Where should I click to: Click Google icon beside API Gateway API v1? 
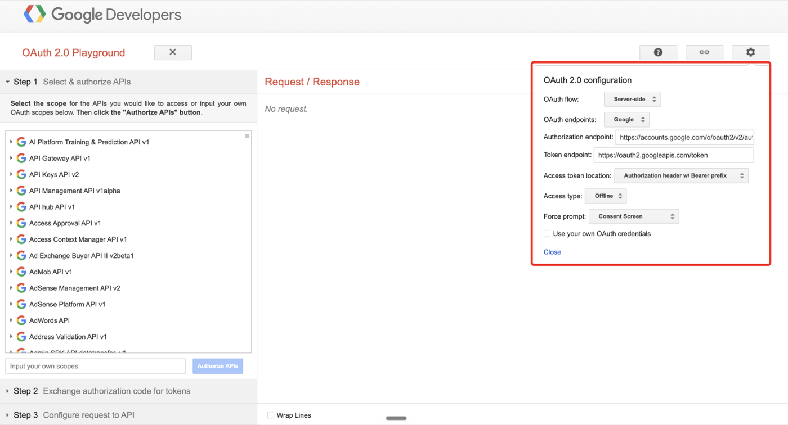coord(21,159)
